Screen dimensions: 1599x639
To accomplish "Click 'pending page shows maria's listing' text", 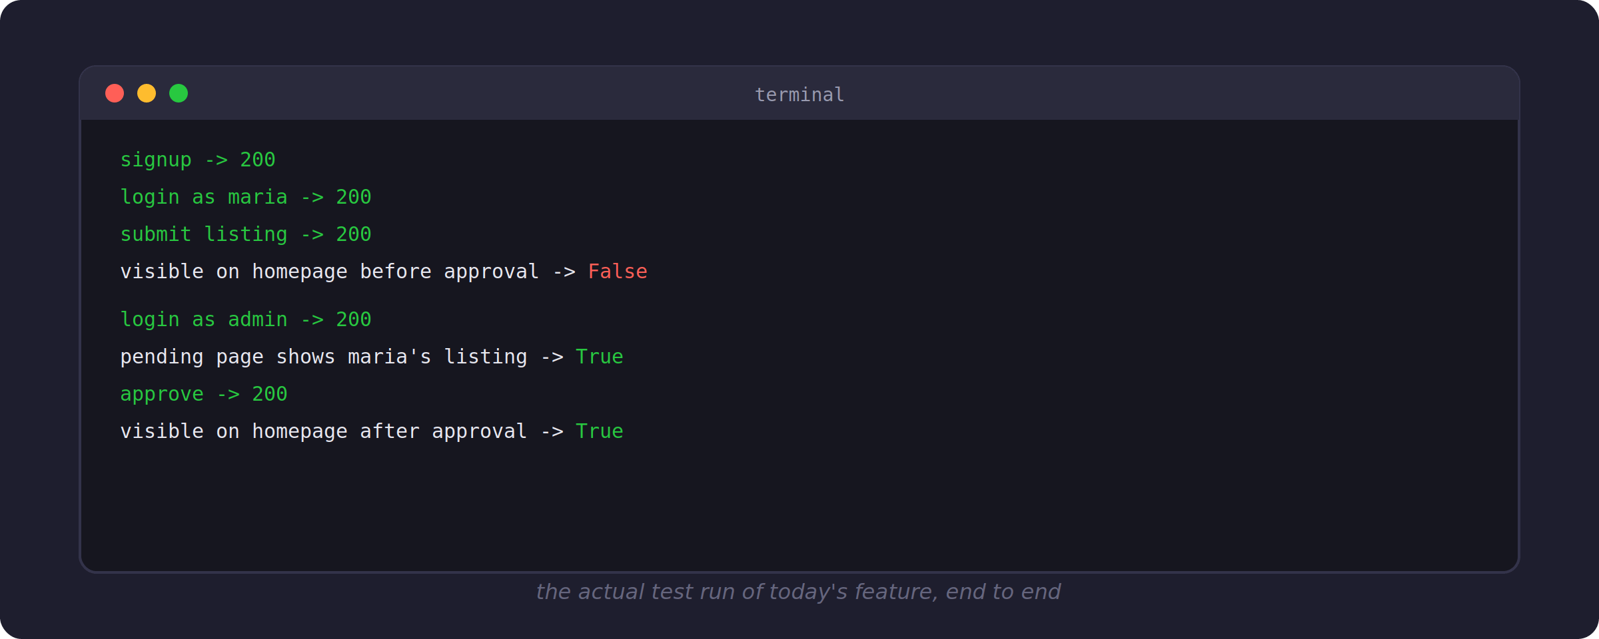I will click(x=324, y=357).
